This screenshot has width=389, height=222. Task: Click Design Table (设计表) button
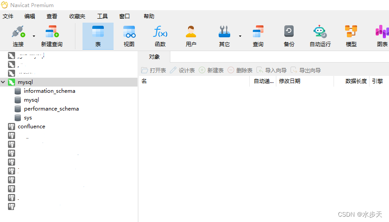182,71
